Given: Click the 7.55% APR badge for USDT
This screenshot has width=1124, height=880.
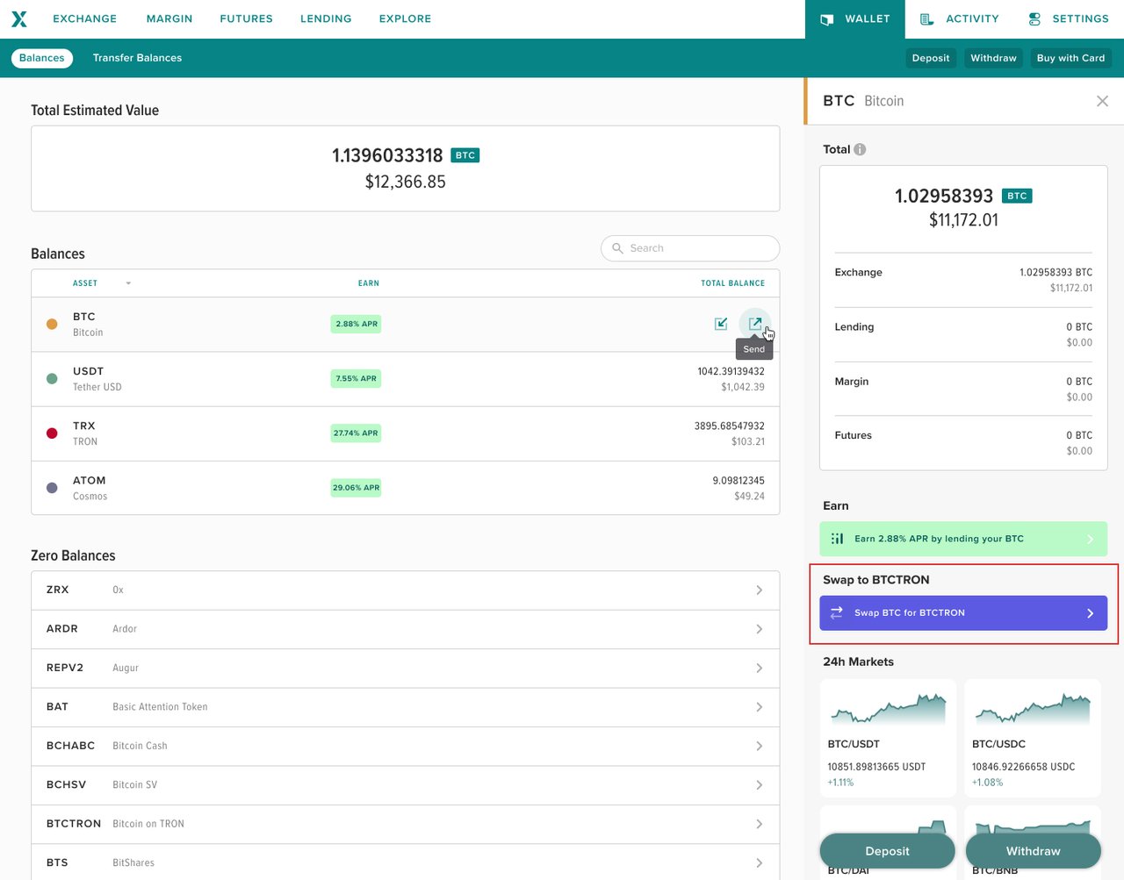Looking at the screenshot, I should (x=356, y=378).
